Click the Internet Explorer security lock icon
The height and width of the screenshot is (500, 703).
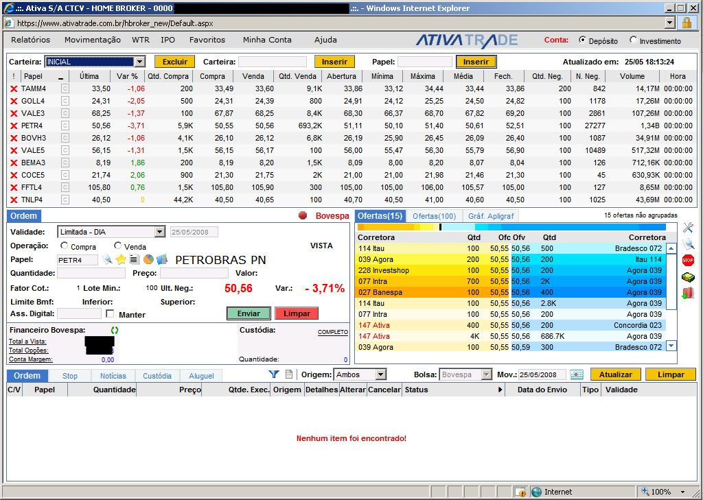(687, 23)
